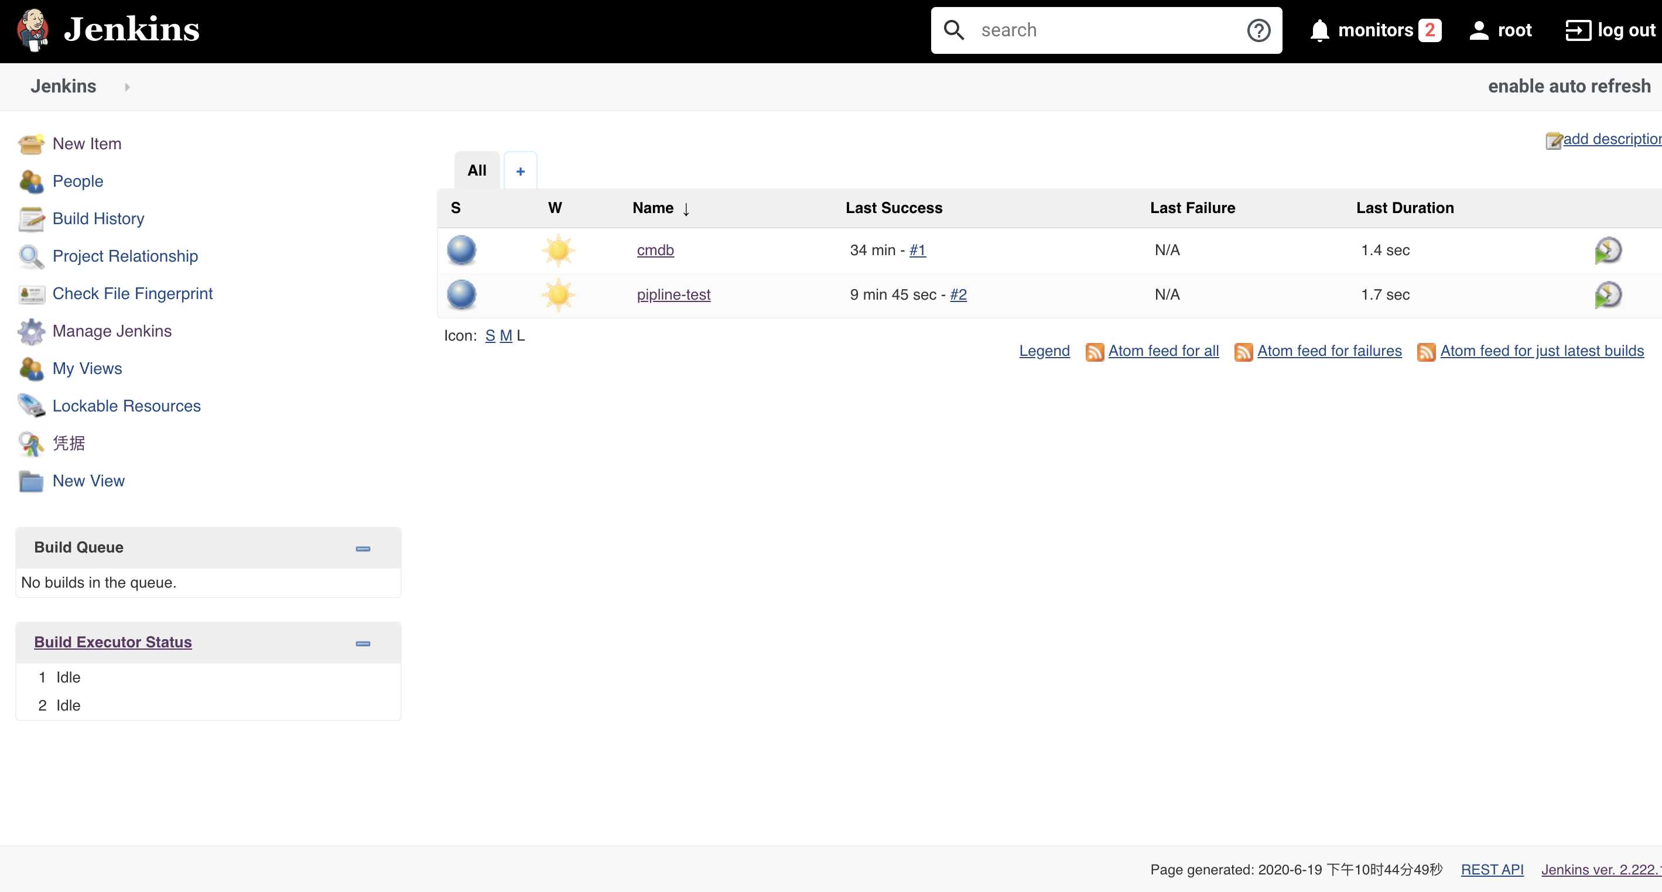This screenshot has height=892, width=1662.
Task: Open the cmdb project link
Action: [655, 249]
